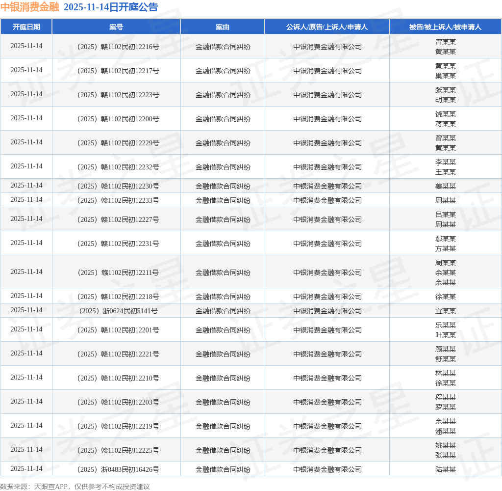The height and width of the screenshot is (491, 502).
Task: Click defendant 蒋某某
Action: pyautogui.click(x=445, y=124)
